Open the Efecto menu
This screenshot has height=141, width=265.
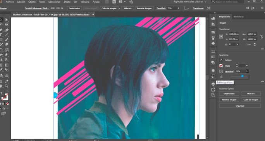click(x=67, y=2)
